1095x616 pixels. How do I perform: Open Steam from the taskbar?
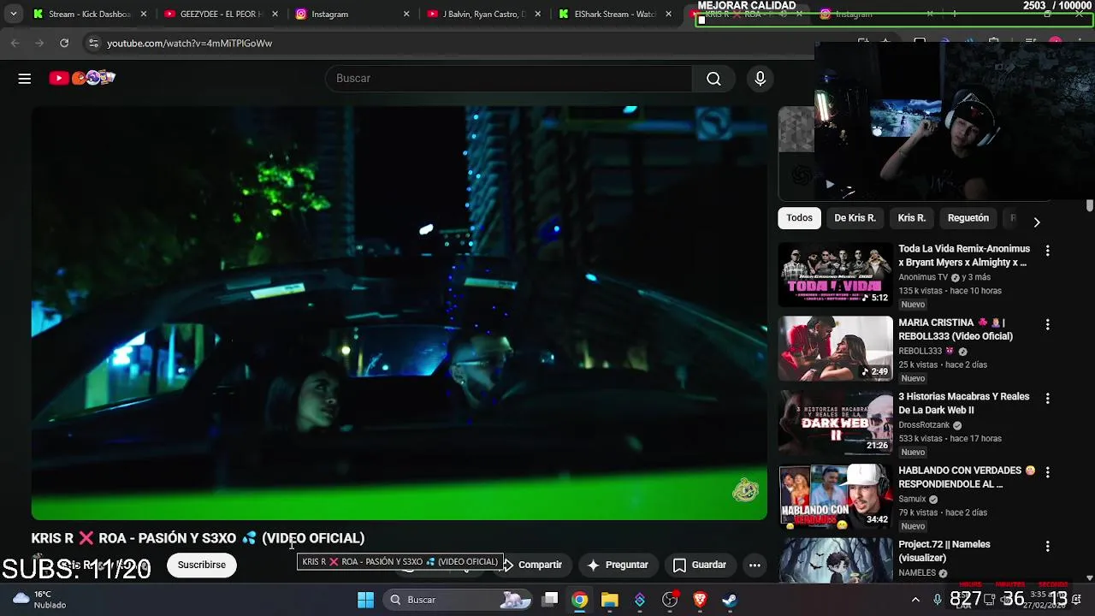pos(730,600)
